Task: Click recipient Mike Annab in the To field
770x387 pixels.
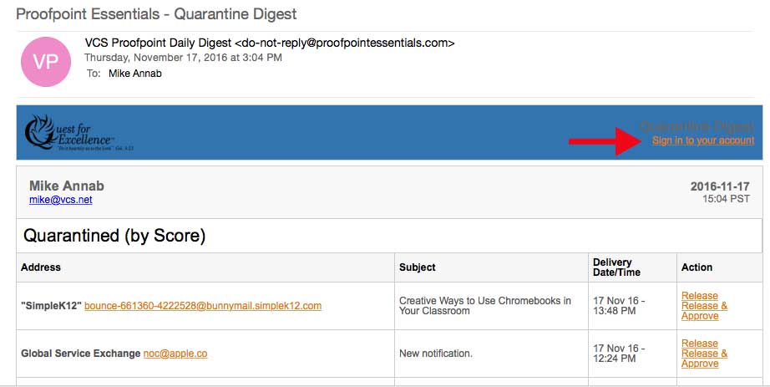Action: (135, 74)
